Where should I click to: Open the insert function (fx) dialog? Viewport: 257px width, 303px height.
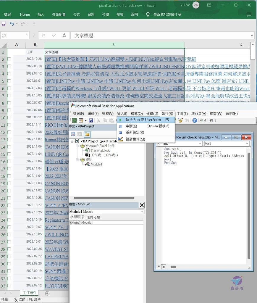pyautogui.click(x=64, y=36)
